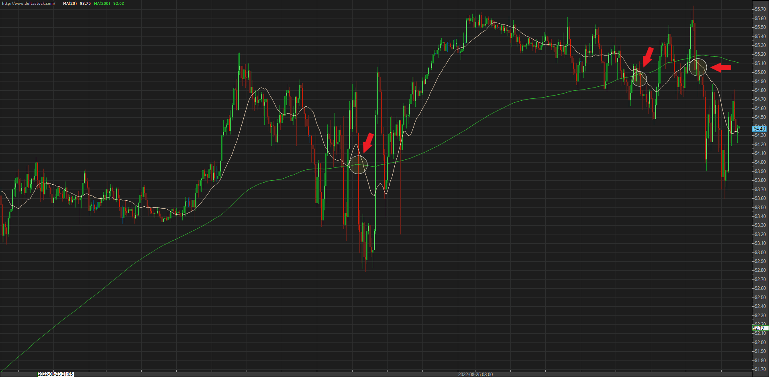Select the MA(20) indicator label
This screenshot has width=769, height=377.
pos(70,3)
